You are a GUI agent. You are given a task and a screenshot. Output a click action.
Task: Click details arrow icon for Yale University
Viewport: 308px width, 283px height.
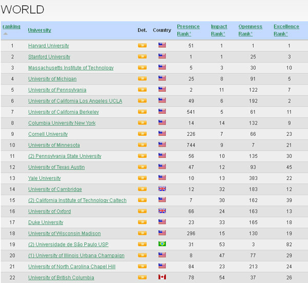[142, 178]
